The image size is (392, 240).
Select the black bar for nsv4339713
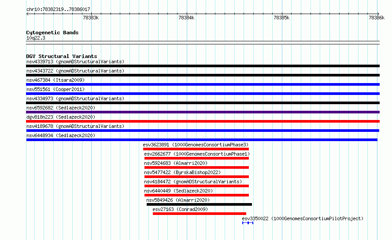point(203,66)
